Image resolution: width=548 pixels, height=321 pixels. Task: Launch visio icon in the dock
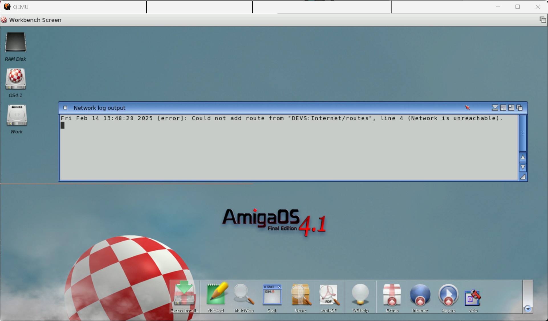(473, 299)
